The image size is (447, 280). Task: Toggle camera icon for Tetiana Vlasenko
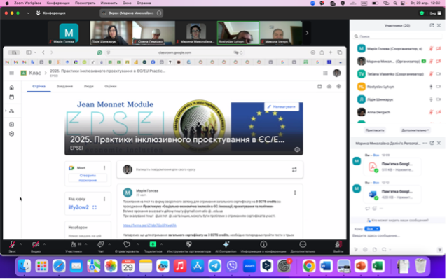click(x=439, y=74)
